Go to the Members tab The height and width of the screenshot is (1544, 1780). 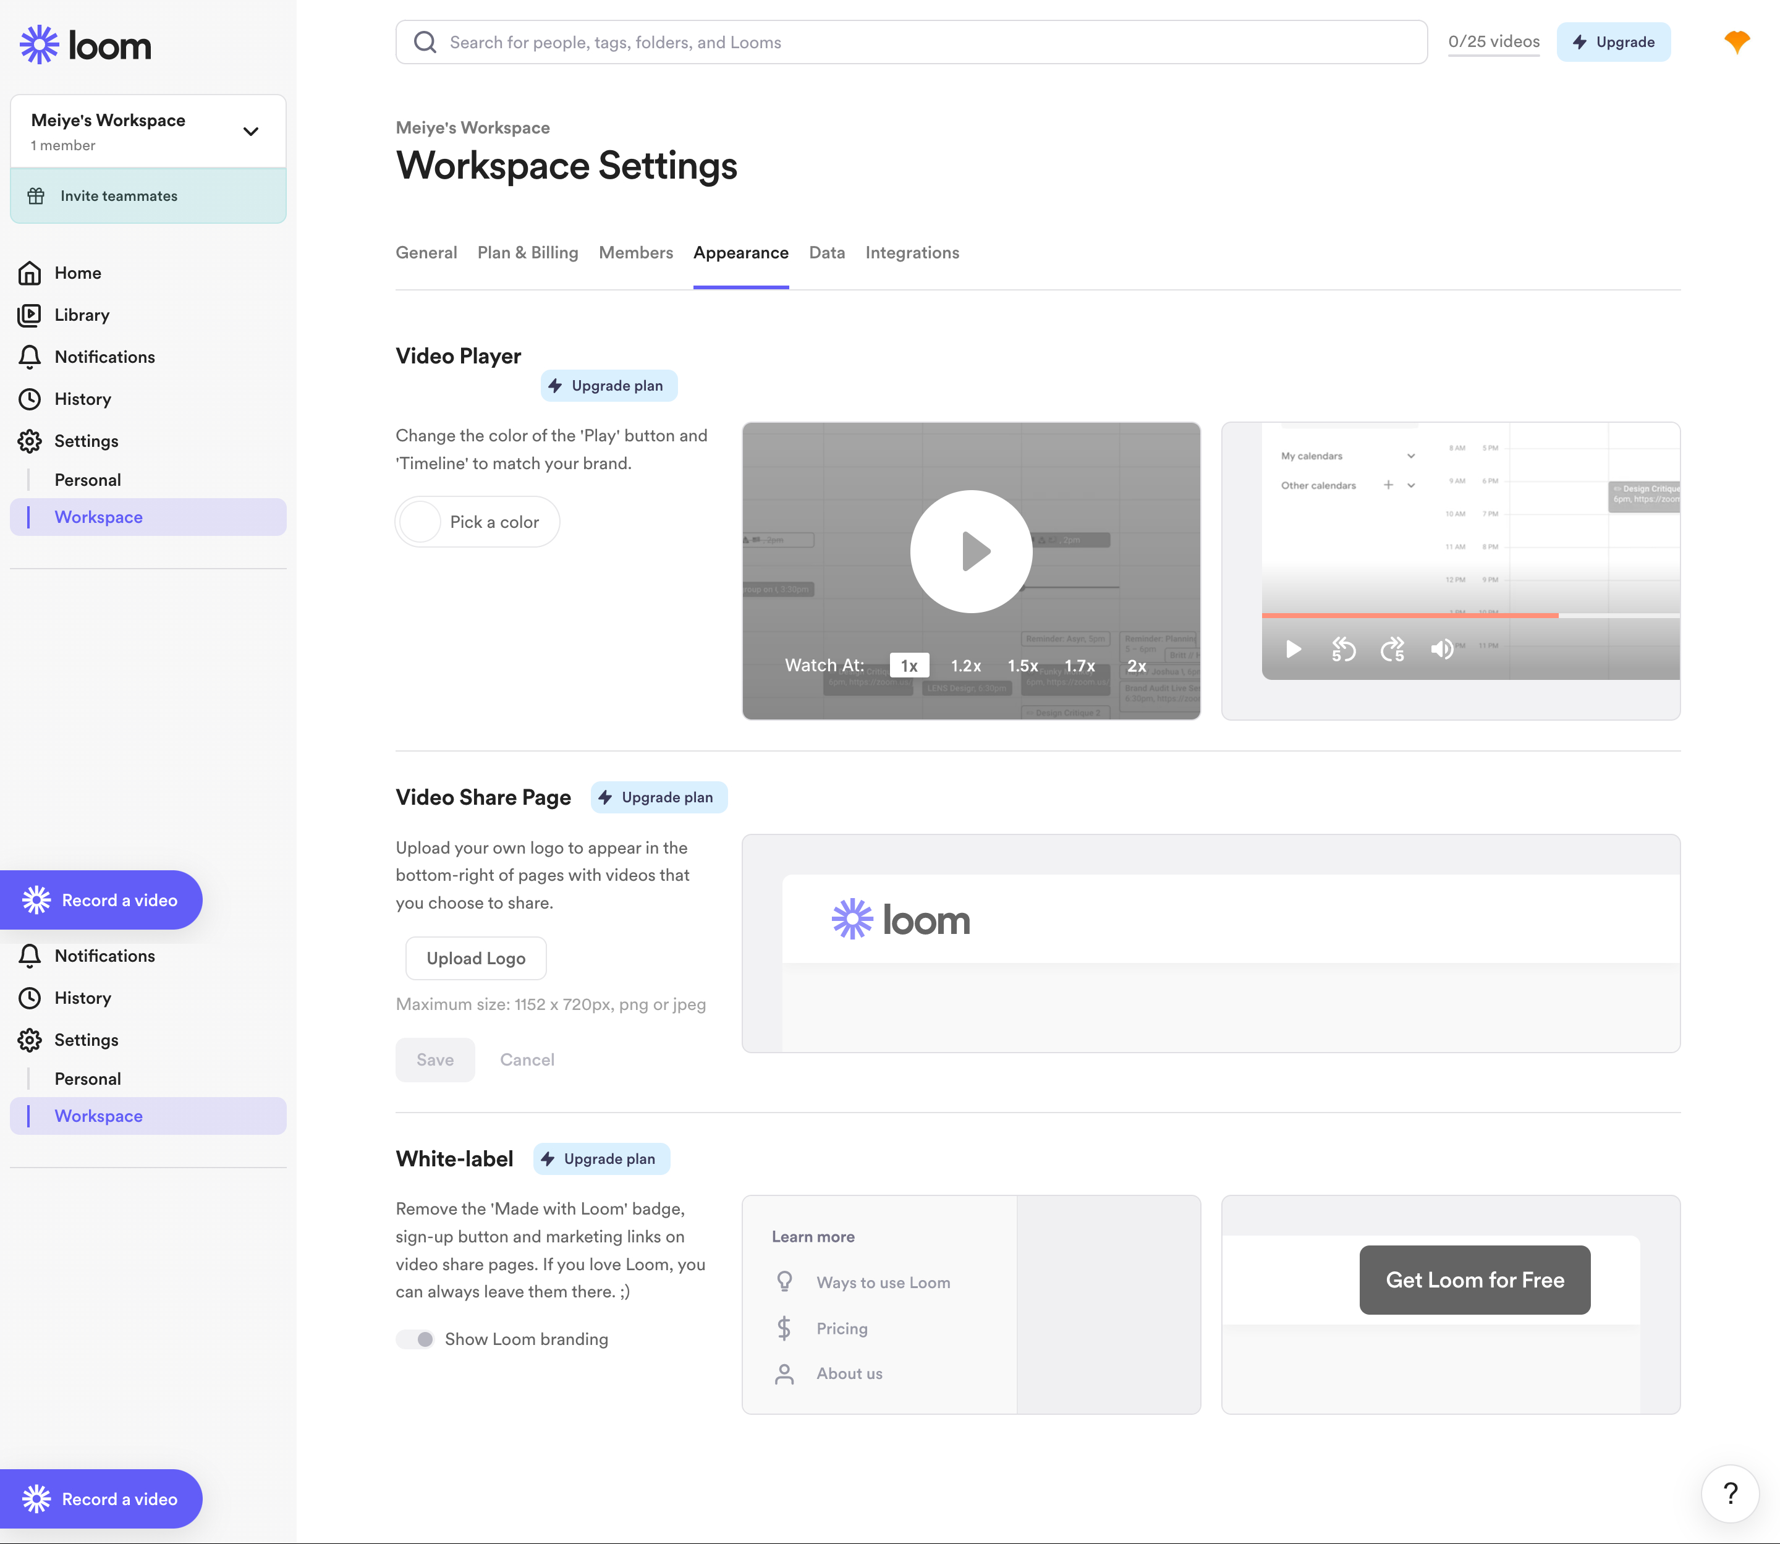[x=636, y=252]
